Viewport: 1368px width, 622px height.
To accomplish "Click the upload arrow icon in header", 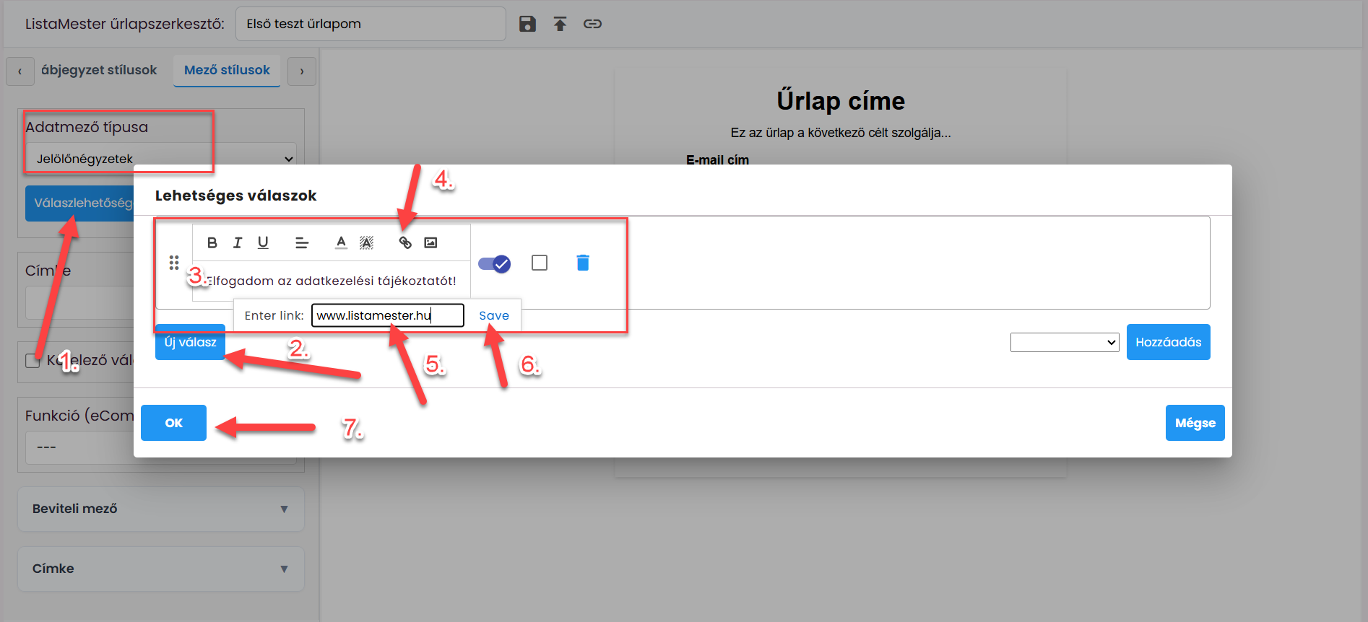I will 560,24.
